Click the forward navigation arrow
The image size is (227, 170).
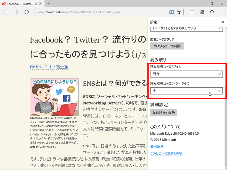point(16,12)
